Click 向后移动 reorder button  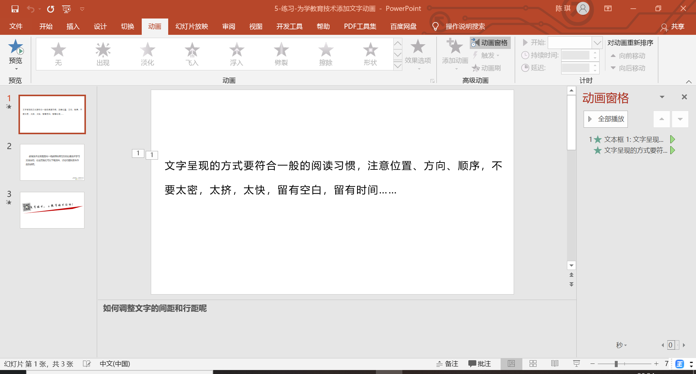pos(628,68)
